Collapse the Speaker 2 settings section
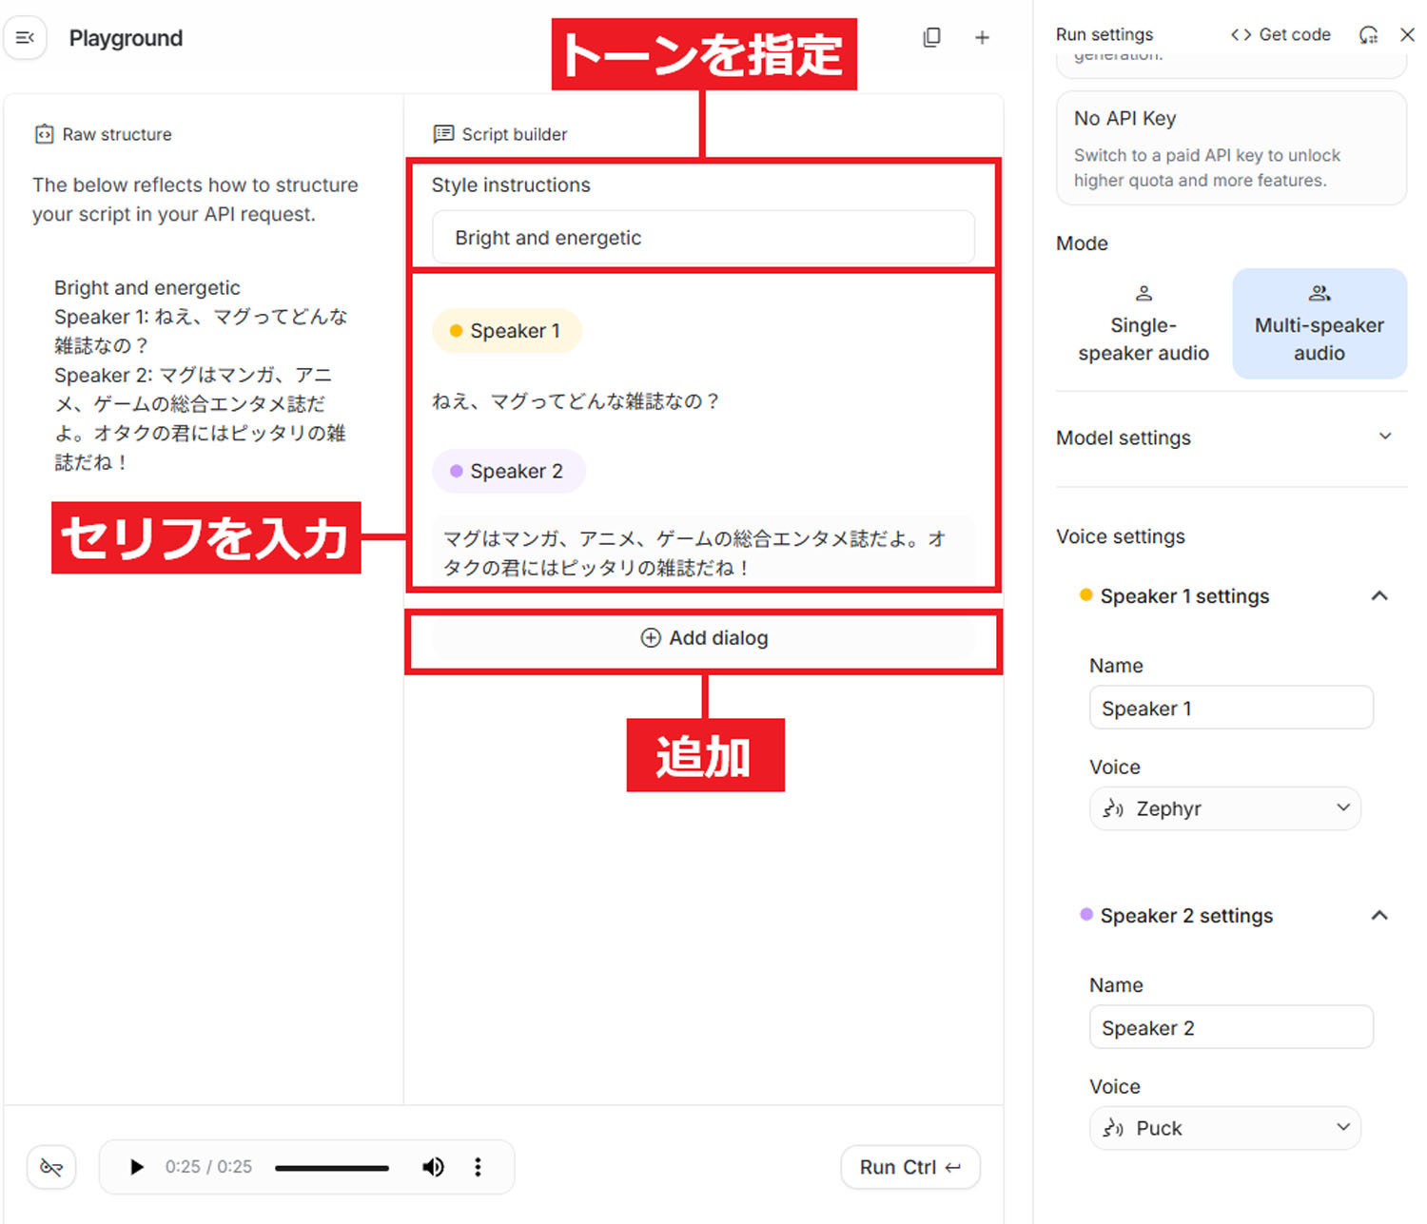 click(1380, 915)
